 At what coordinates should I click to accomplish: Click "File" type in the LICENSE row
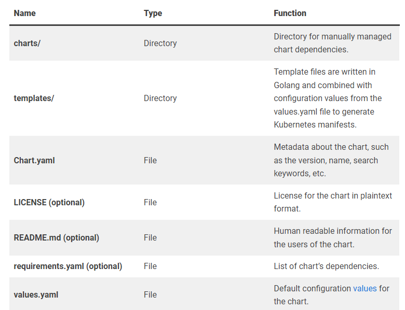click(x=150, y=202)
